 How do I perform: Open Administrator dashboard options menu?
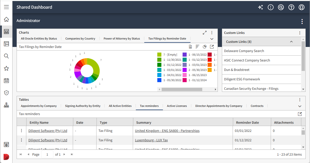pos(302,21)
